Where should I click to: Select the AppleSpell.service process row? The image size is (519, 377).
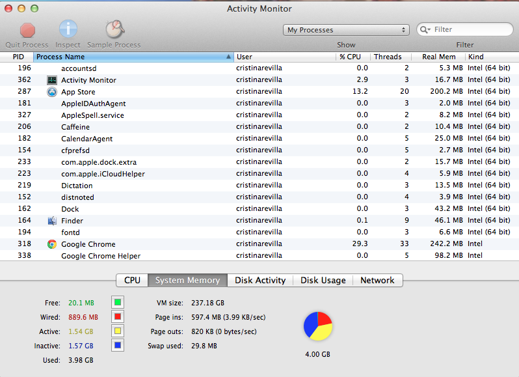pyautogui.click(x=259, y=115)
